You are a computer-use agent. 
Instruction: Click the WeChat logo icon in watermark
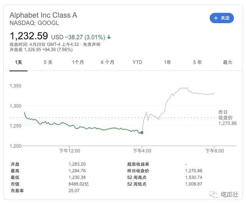[x=212, y=195]
